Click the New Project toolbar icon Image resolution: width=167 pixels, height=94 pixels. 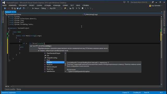point(12,8)
